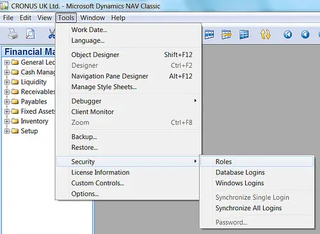Select Cash Management in navigation tree
The height and width of the screenshot is (234, 320).
38,72
